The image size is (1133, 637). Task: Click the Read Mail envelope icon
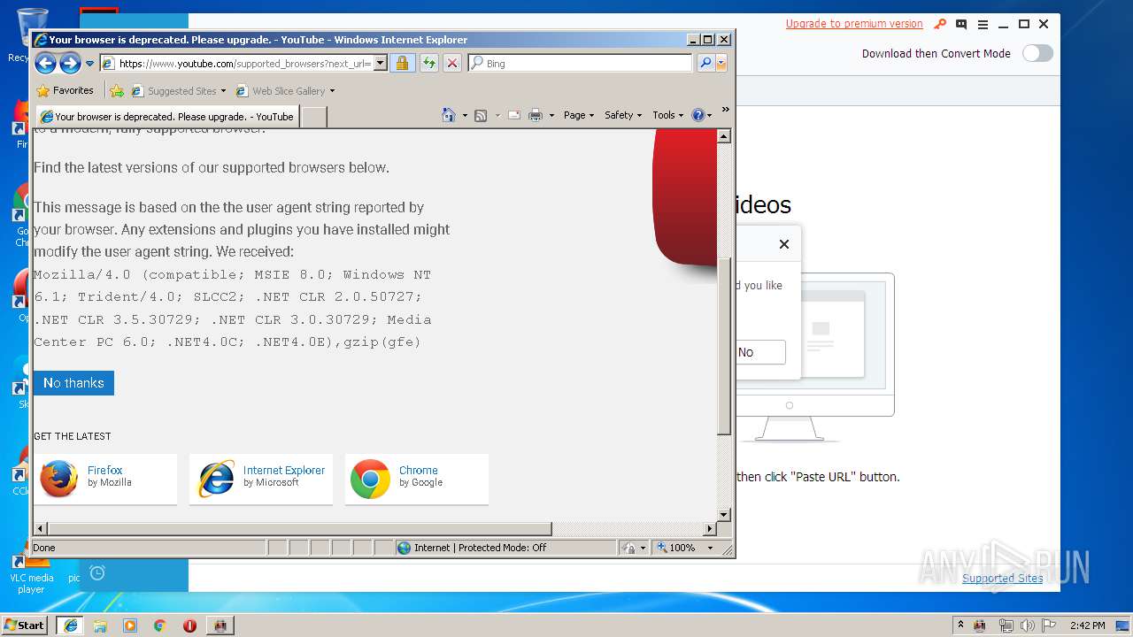(513, 115)
